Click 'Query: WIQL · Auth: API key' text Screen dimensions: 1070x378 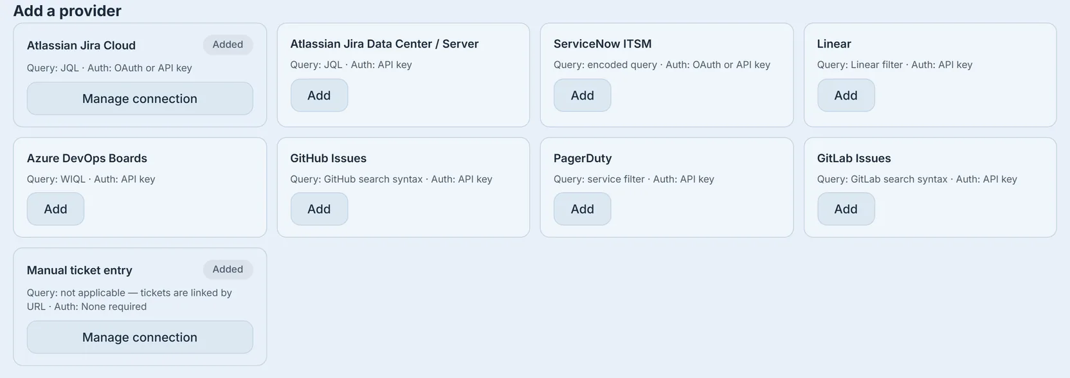pos(91,179)
